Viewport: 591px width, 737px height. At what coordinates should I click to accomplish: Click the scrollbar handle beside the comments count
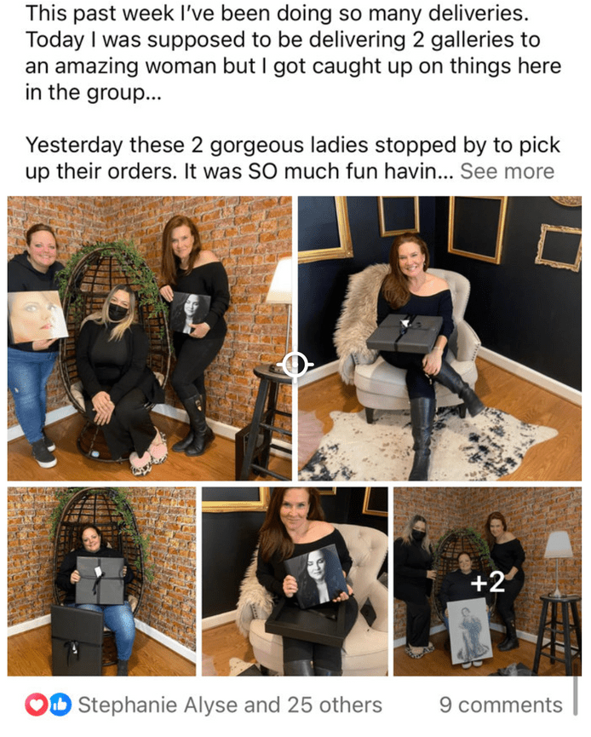tap(576, 695)
